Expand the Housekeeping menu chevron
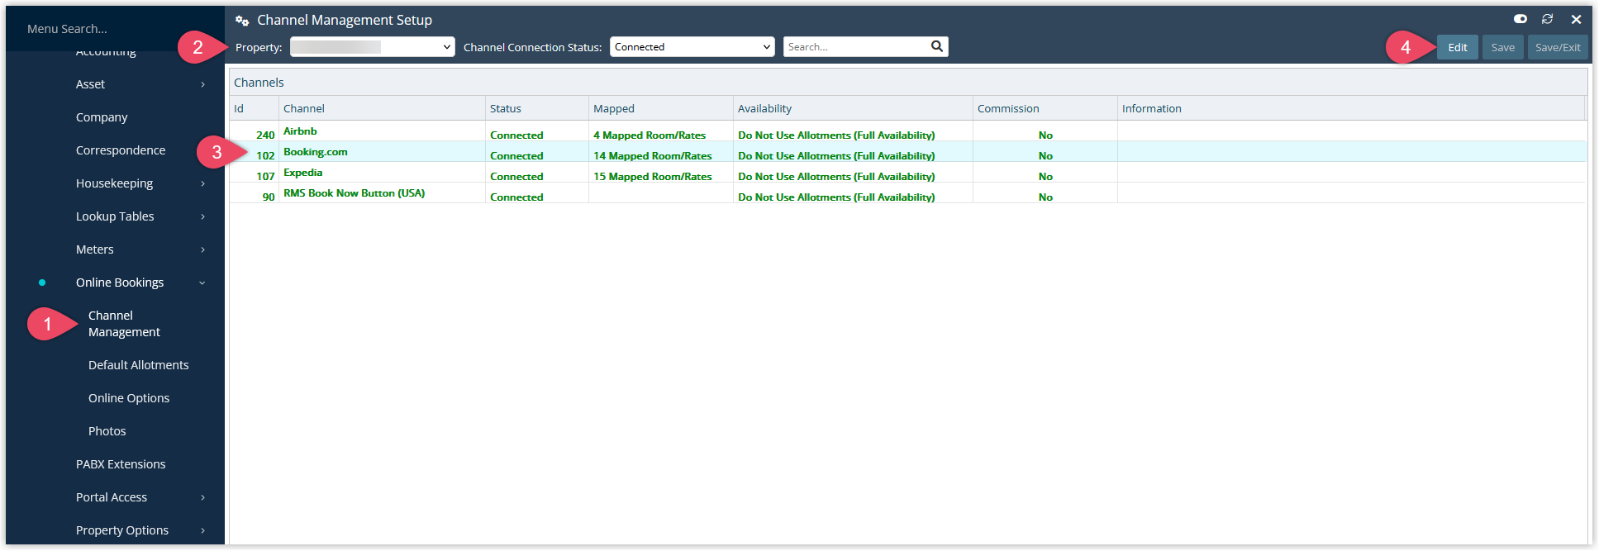1599x551 pixels. pos(202,183)
